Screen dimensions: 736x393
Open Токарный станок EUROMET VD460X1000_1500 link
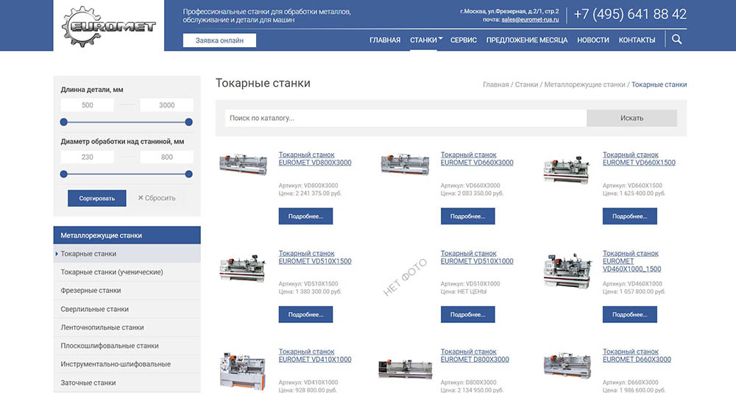pyautogui.click(x=631, y=261)
